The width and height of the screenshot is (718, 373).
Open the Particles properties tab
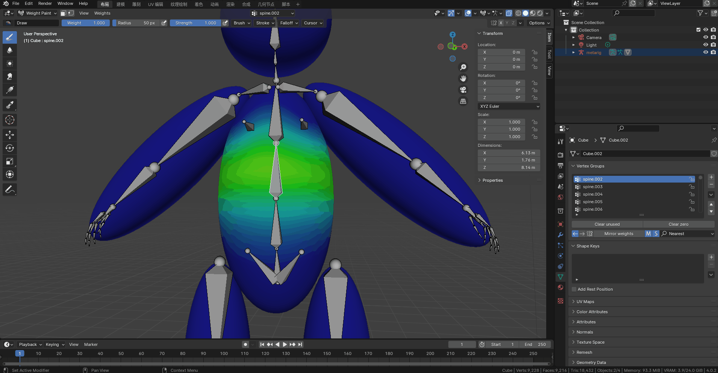[x=560, y=245]
